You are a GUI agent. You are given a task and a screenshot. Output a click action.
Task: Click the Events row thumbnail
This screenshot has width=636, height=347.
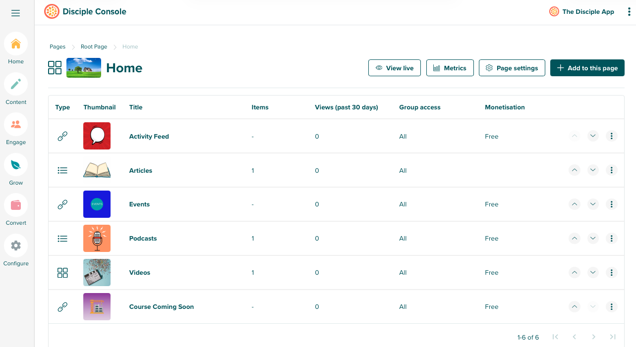pos(97,204)
